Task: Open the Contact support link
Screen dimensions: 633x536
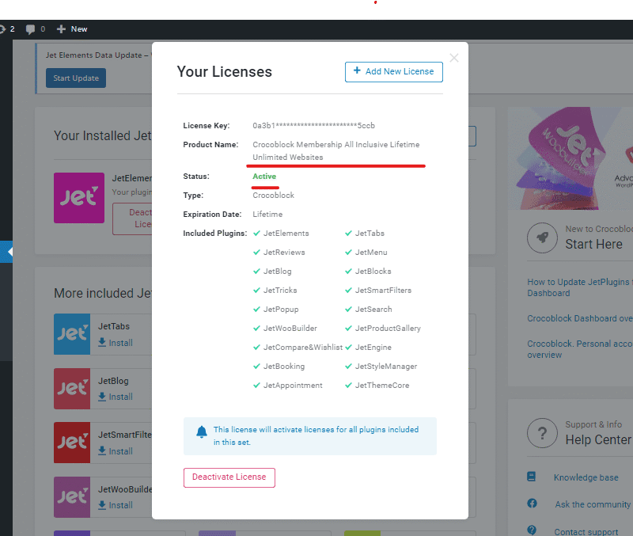Action: coord(586,531)
